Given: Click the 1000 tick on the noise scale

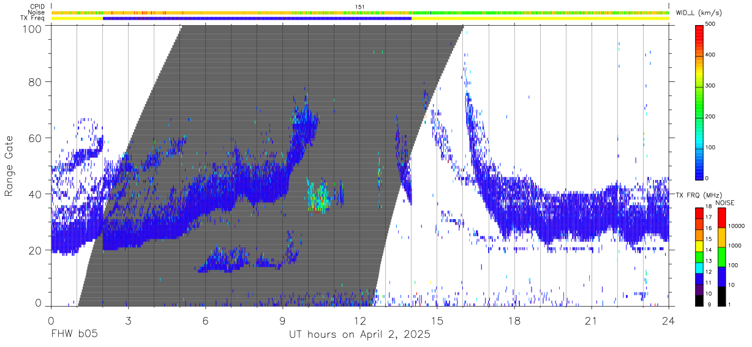Looking at the screenshot, I should (x=735, y=245).
